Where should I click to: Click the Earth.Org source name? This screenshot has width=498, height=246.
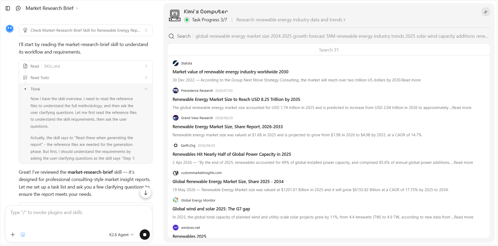click(188, 146)
